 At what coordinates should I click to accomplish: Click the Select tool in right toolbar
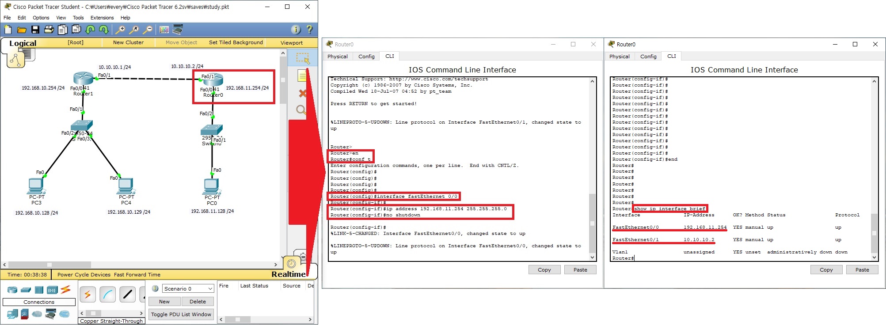click(303, 58)
